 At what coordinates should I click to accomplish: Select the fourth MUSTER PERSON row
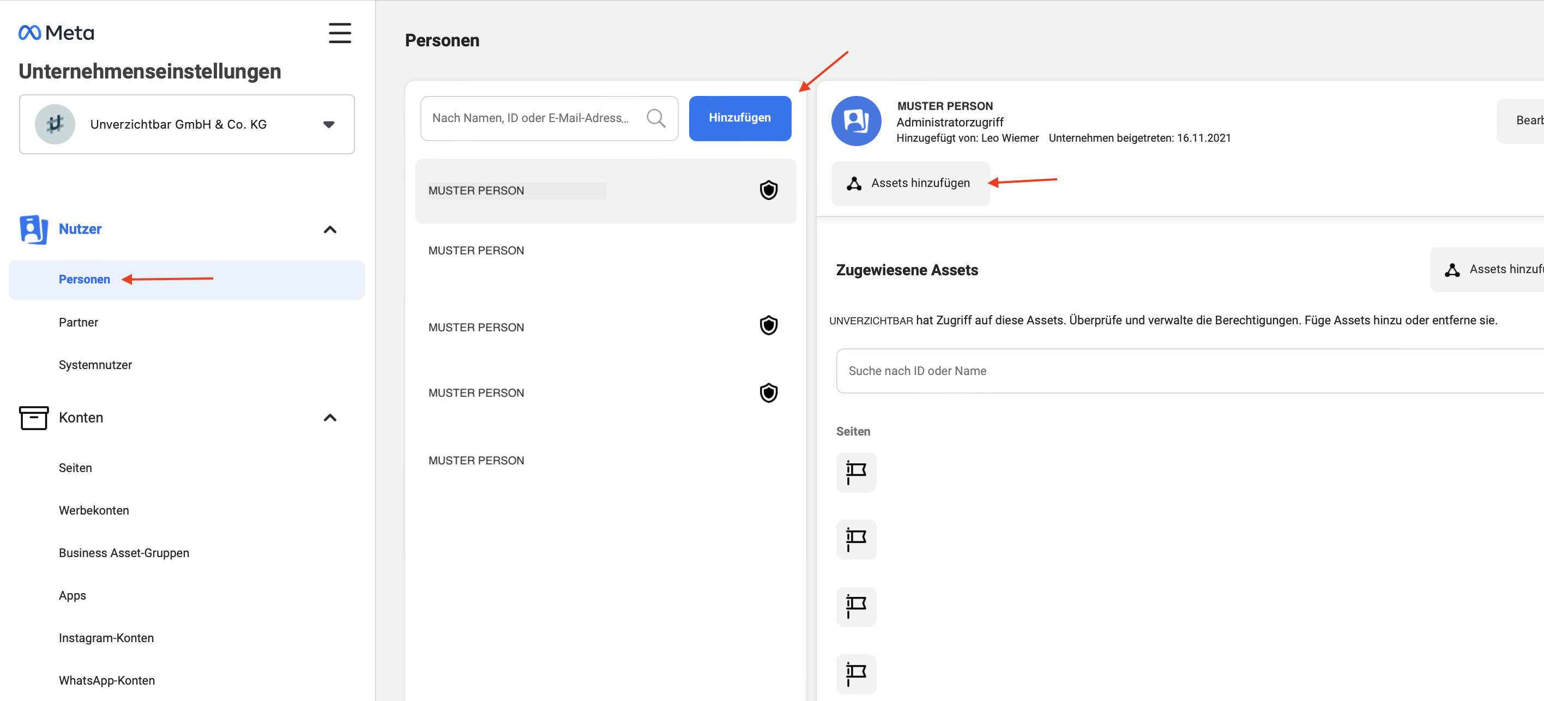605,393
